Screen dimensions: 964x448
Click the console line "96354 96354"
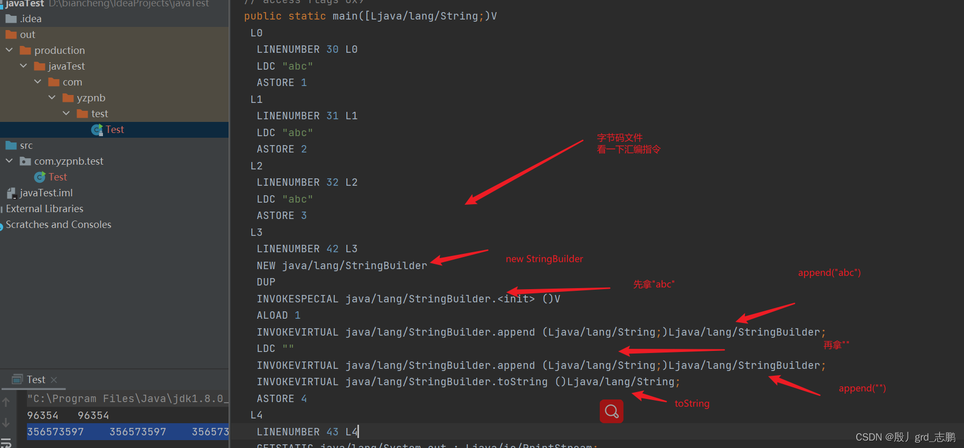tap(68, 416)
